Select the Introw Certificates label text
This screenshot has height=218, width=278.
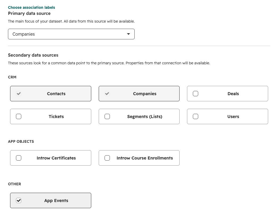(56, 158)
